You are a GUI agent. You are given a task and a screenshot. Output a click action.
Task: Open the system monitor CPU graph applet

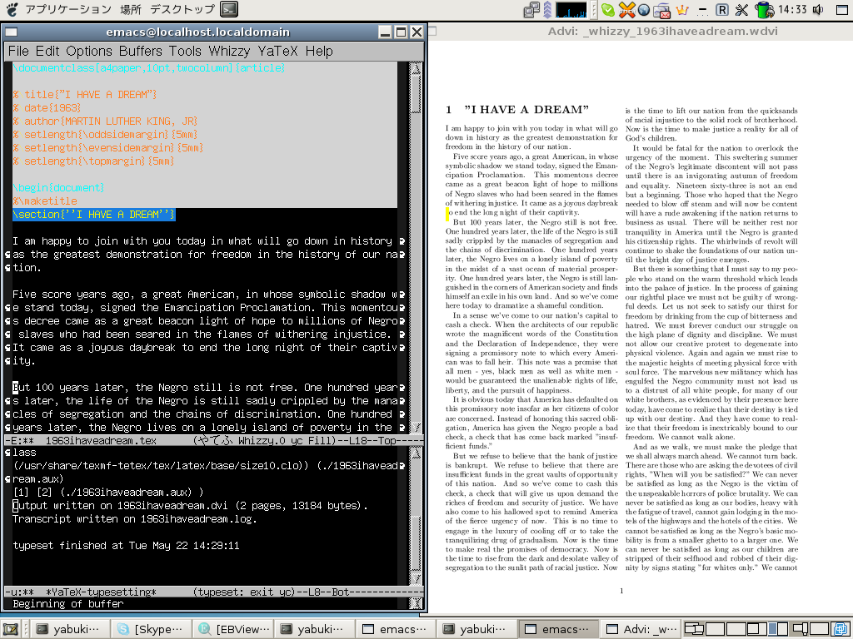point(571,9)
